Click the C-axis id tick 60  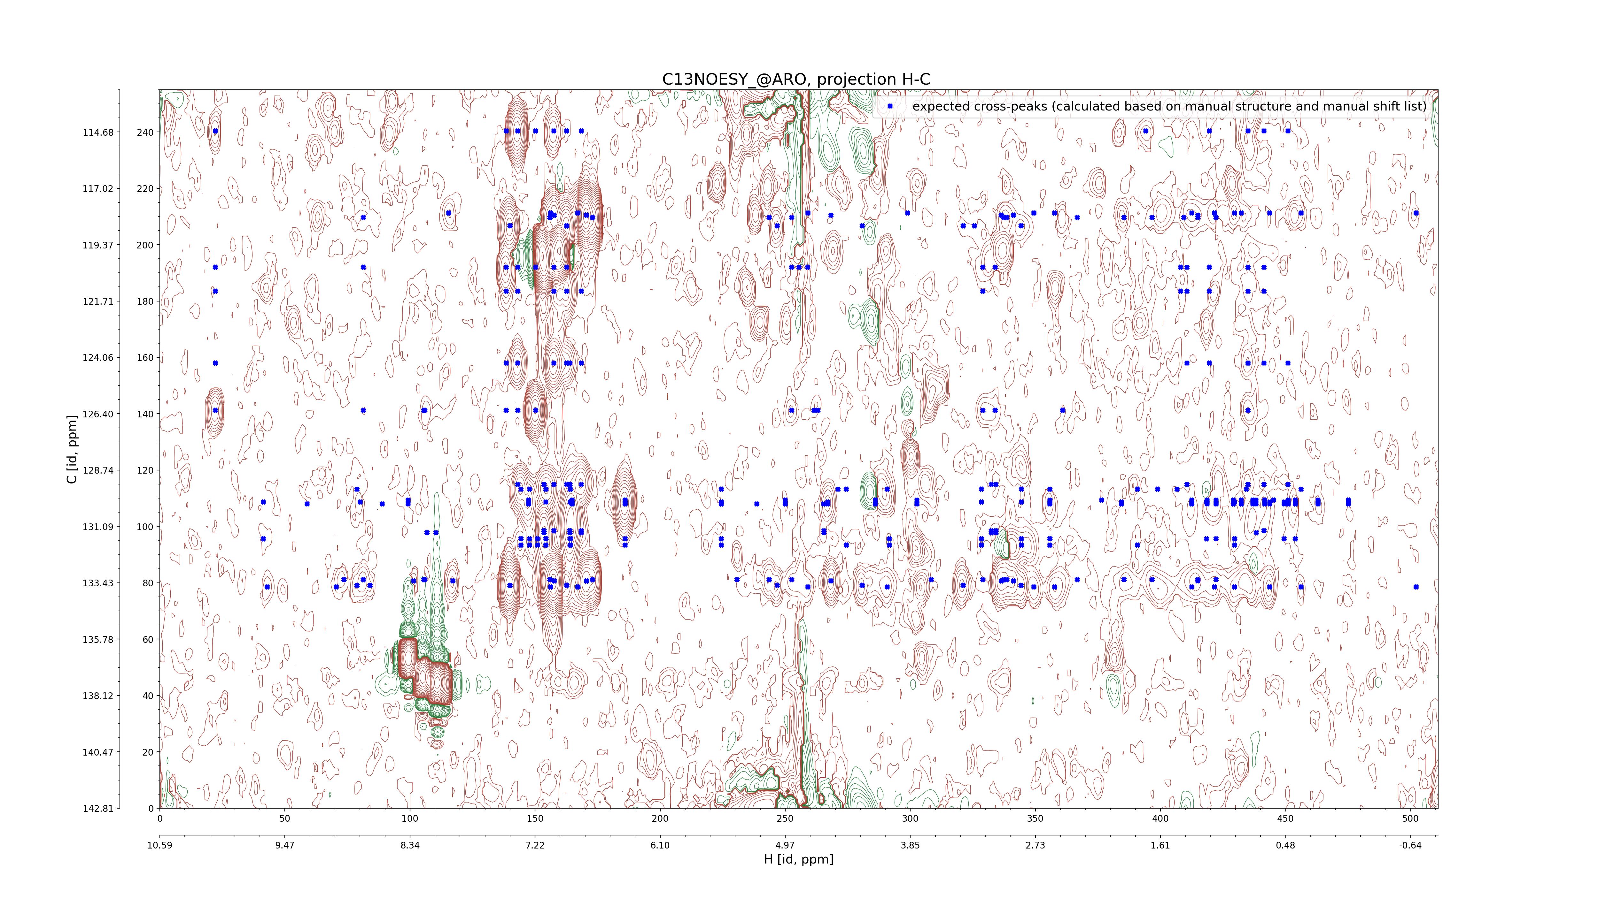click(x=148, y=640)
